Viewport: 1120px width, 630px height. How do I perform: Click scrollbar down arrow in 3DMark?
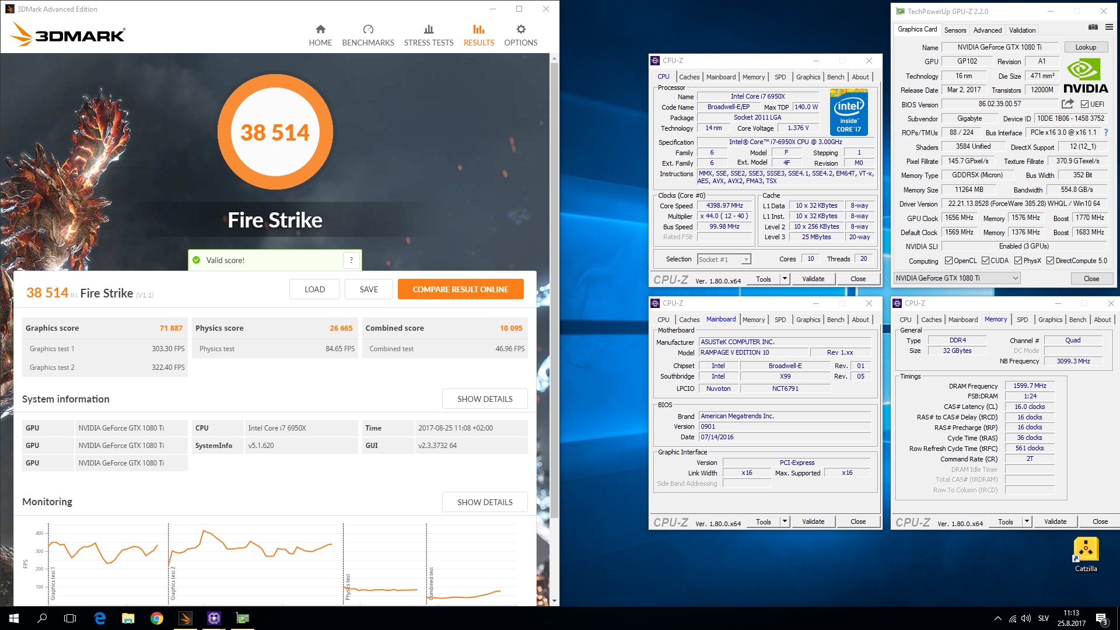click(554, 601)
